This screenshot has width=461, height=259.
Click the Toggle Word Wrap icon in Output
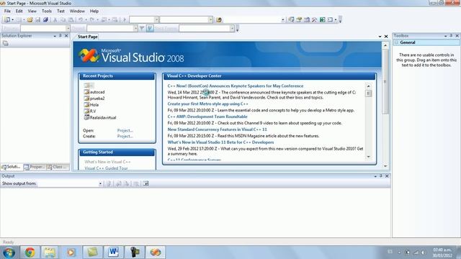coord(146,183)
